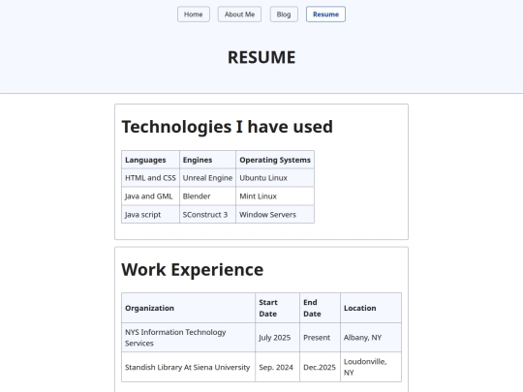The height and width of the screenshot is (392, 523).
Task: Select the 'July 2025' start date
Action: (x=278, y=338)
